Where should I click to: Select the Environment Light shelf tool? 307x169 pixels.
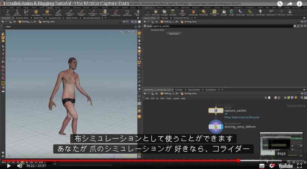click(214, 13)
